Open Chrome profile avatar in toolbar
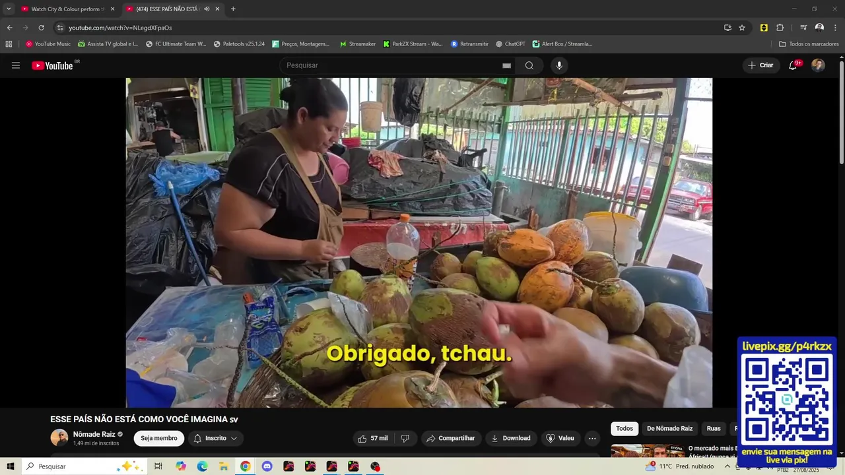The image size is (845, 475). (819, 28)
